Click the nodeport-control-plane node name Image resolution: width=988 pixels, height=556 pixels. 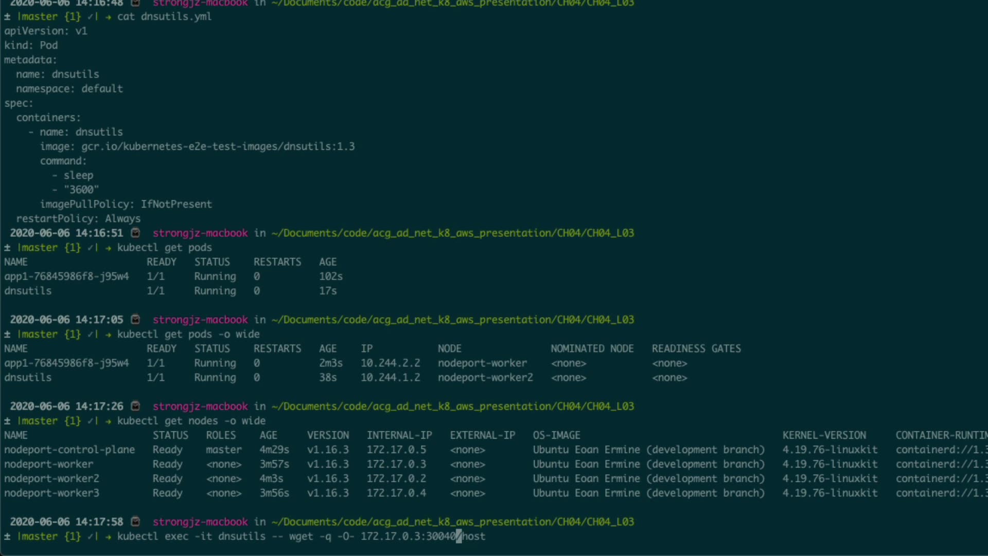tap(69, 449)
